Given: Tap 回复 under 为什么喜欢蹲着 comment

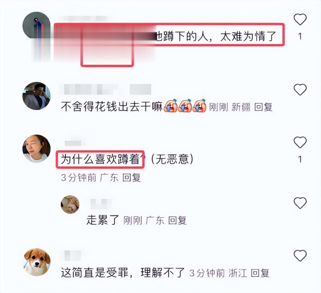Looking at the screenshot, I should (x=132, y=177).
